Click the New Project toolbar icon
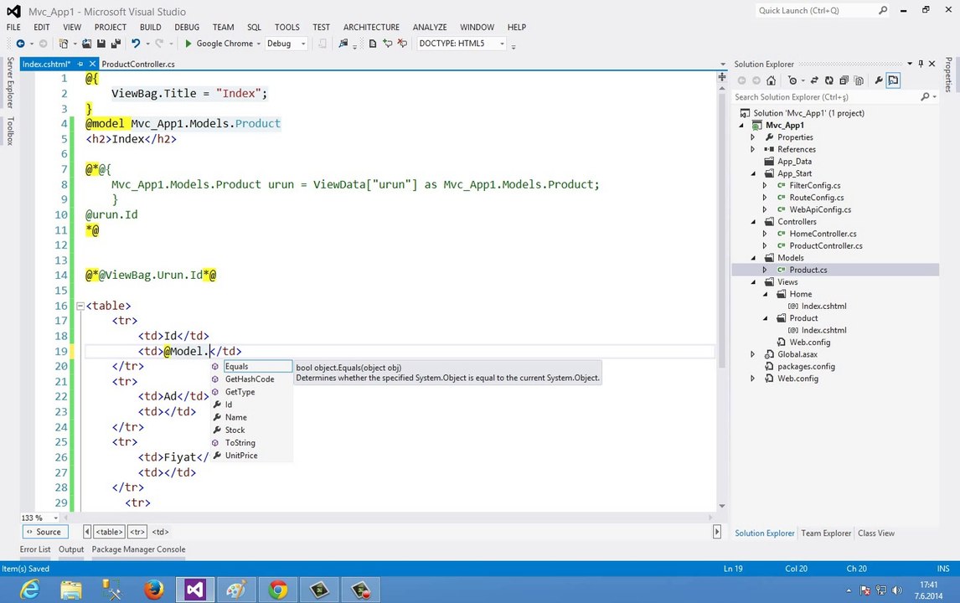Viewport: 960px width, 603px height. pyautogui.click(x=63, y=44)
